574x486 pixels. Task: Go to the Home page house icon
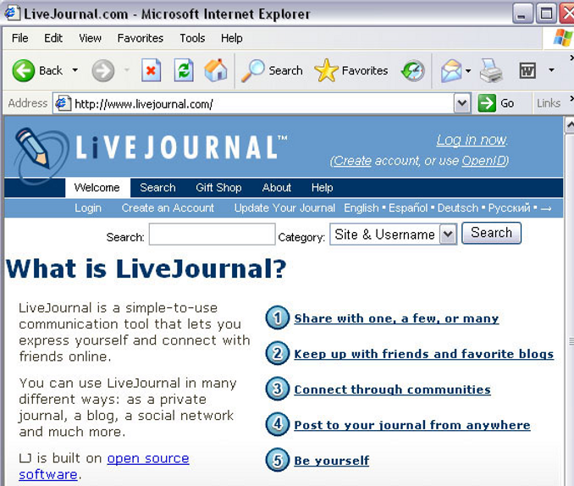[216, 70]
